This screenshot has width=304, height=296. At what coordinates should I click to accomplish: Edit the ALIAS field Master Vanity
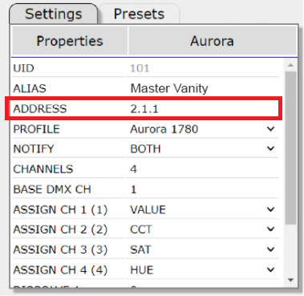[202, 88]
